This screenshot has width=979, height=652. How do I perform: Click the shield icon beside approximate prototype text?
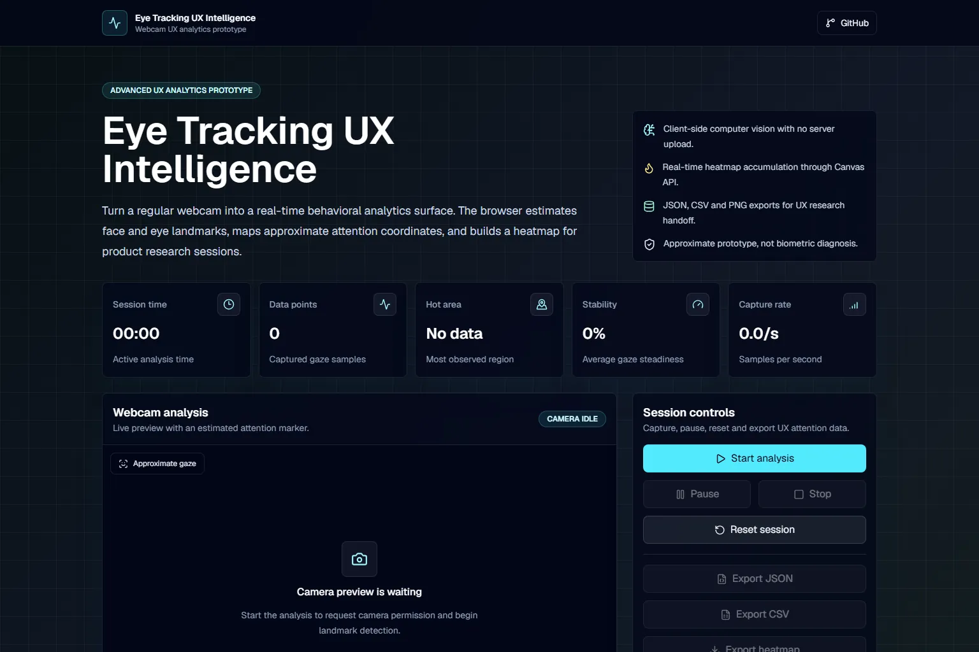pos(649,244)
